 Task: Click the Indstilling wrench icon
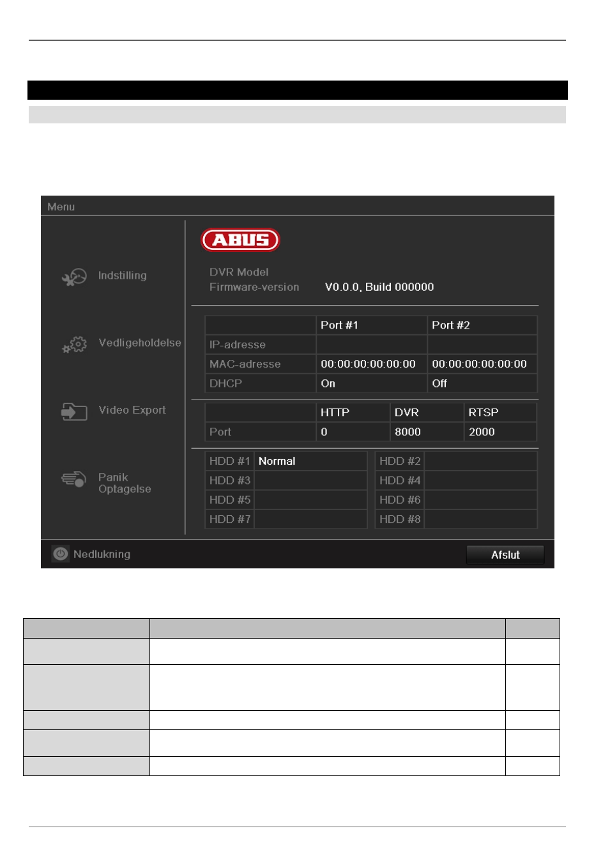(74, 277)
